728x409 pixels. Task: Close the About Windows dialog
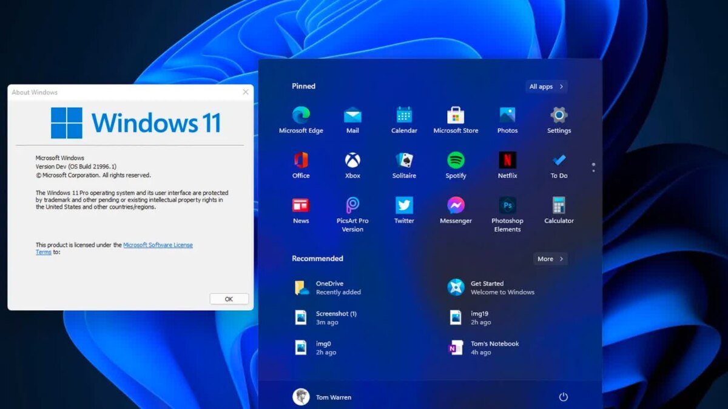[x=246, y=92]
